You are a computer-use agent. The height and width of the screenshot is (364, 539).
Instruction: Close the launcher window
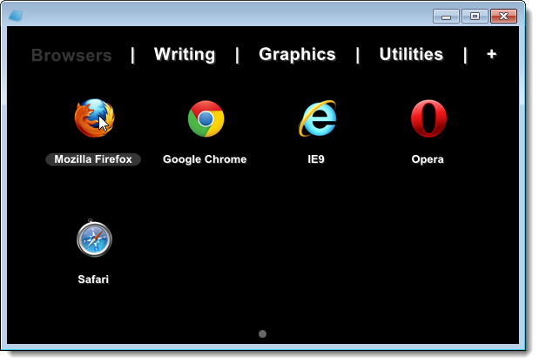tap(503, 17)
